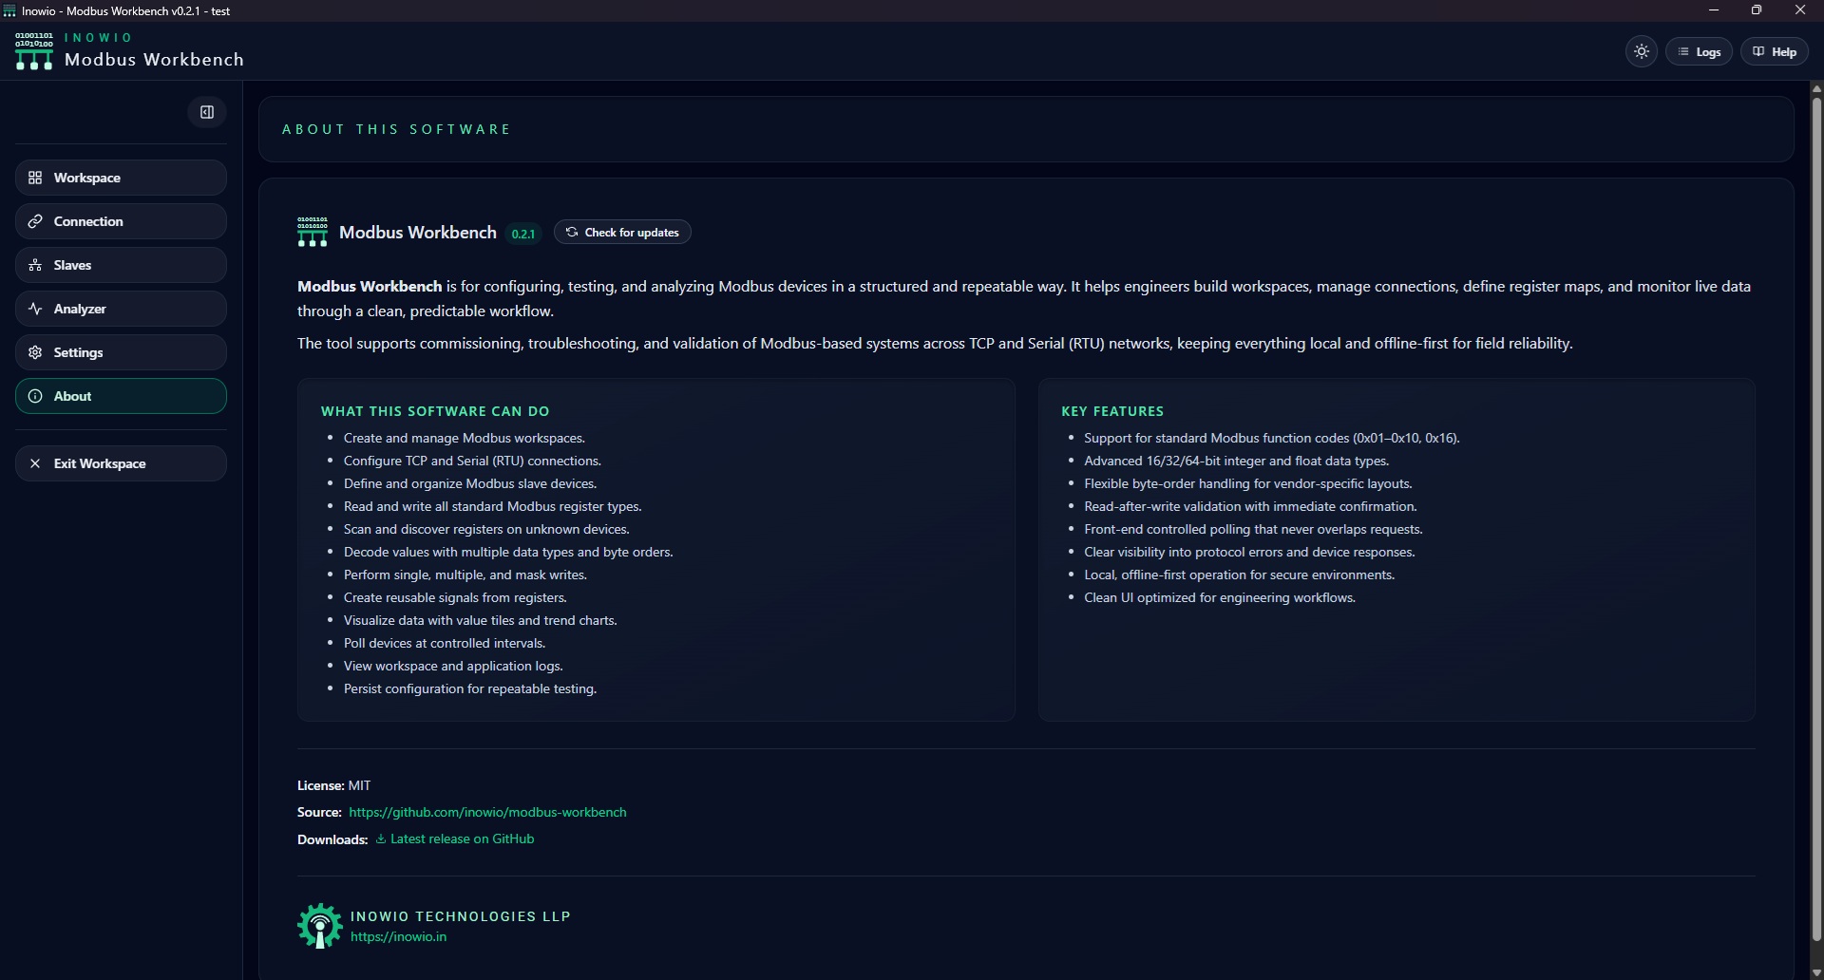1824x980 pixels.
Task: Click 'Persist configuration for repeatable testing.'
Action: pos(470,688)
